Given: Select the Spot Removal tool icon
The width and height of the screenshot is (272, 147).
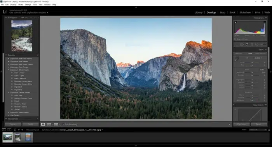Looking at the screenshot, I should (242, 45).
